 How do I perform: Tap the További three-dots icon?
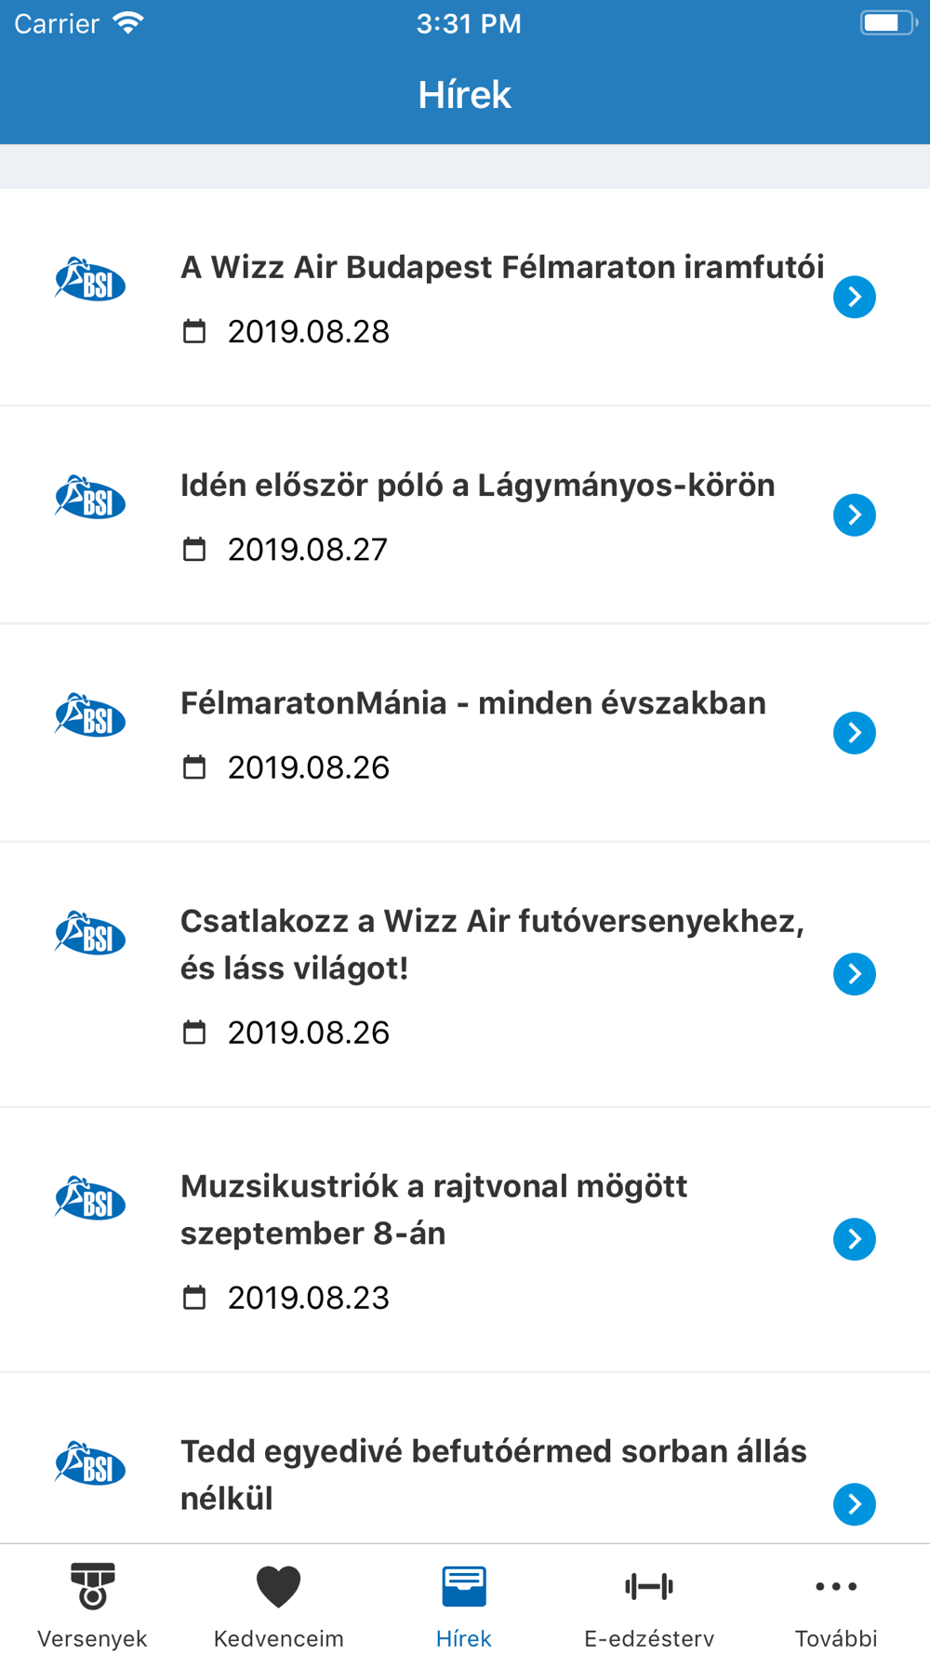(x=836, y=1586)
